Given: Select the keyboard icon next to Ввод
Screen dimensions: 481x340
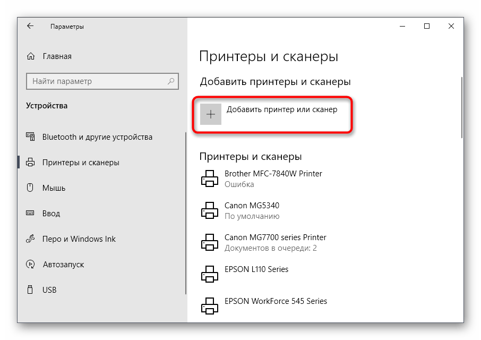Looking at the screenshot, I should point(30,213).
